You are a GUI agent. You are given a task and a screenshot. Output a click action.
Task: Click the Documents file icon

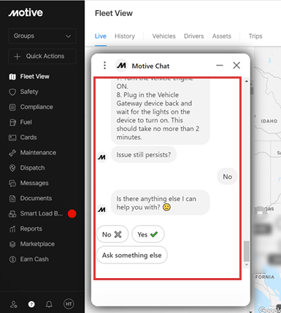[x=12, y=199]
